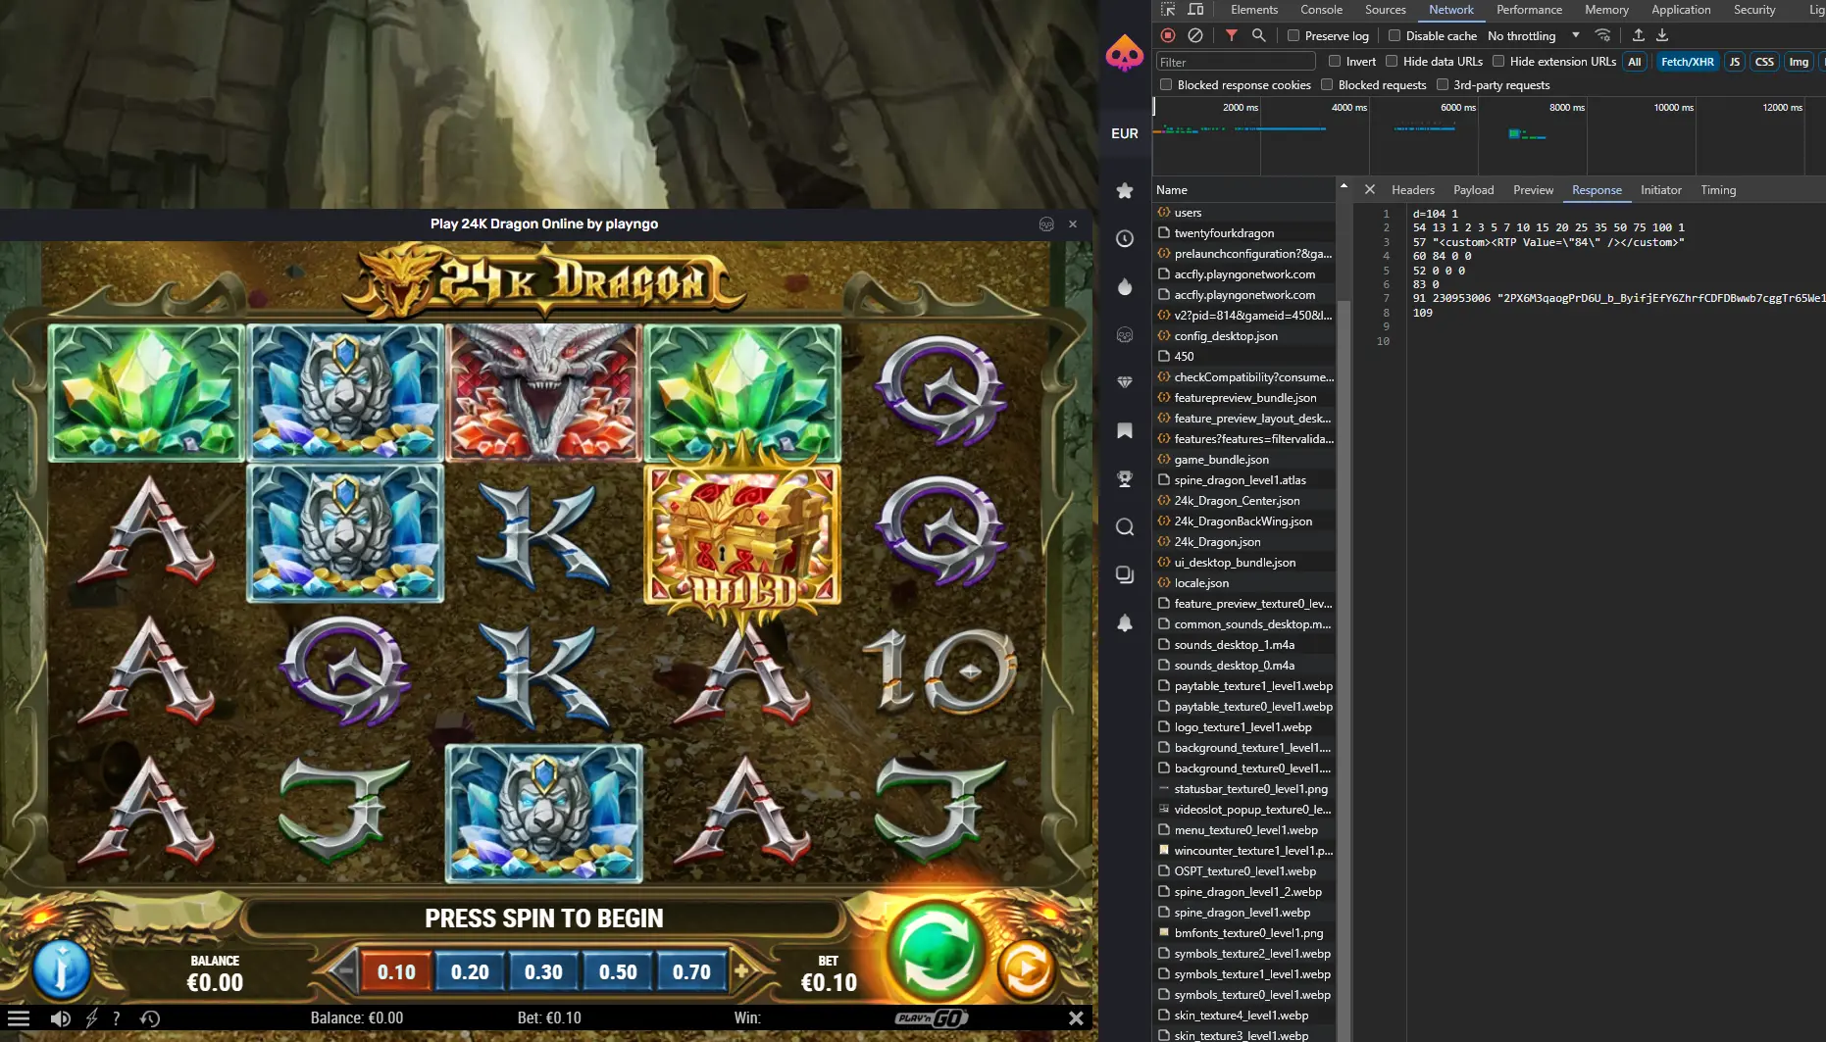Enable Preserve log checkbox
The height and width of the screenshot is (1042, 1826).
pyautogui.click(x=1293, y=35)
